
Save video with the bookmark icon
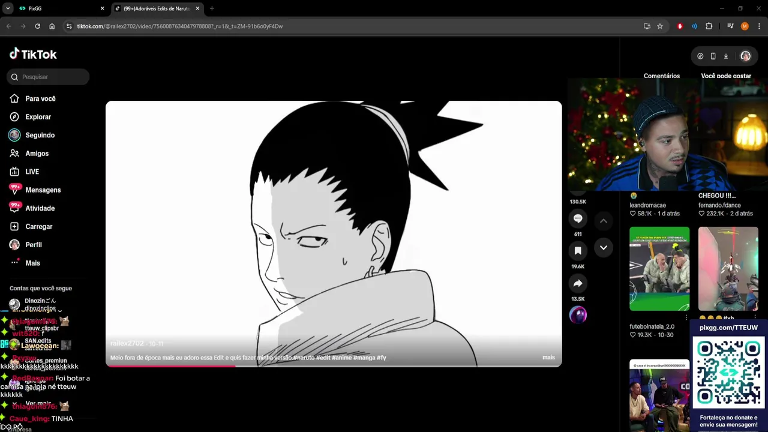pos(578,251)
